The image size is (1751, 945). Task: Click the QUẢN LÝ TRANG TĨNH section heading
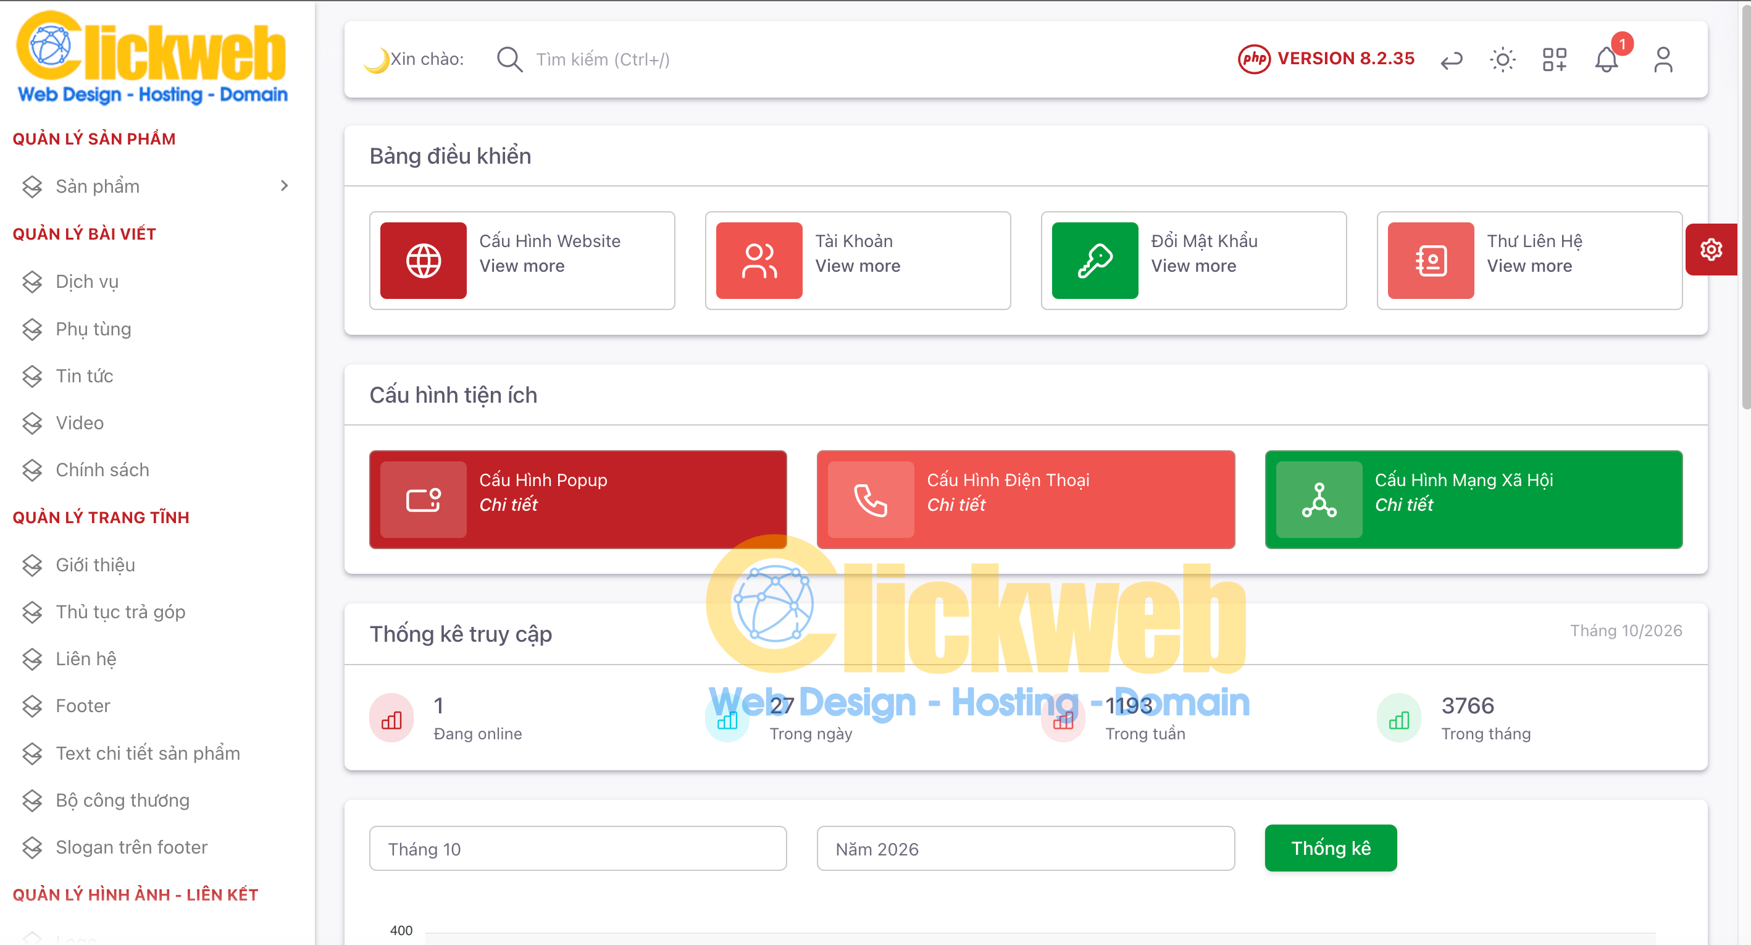coord(101,518)
